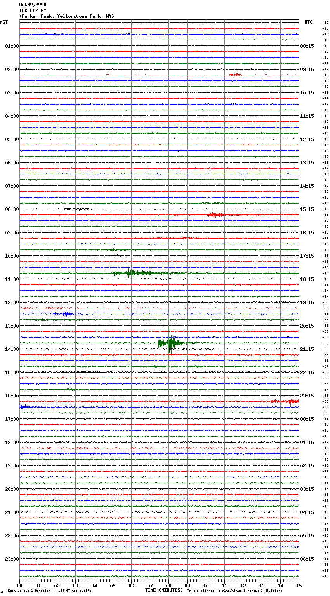Select the 21:15 UTC time label
The height and width of the screenshot is (596, 330).
307,349
